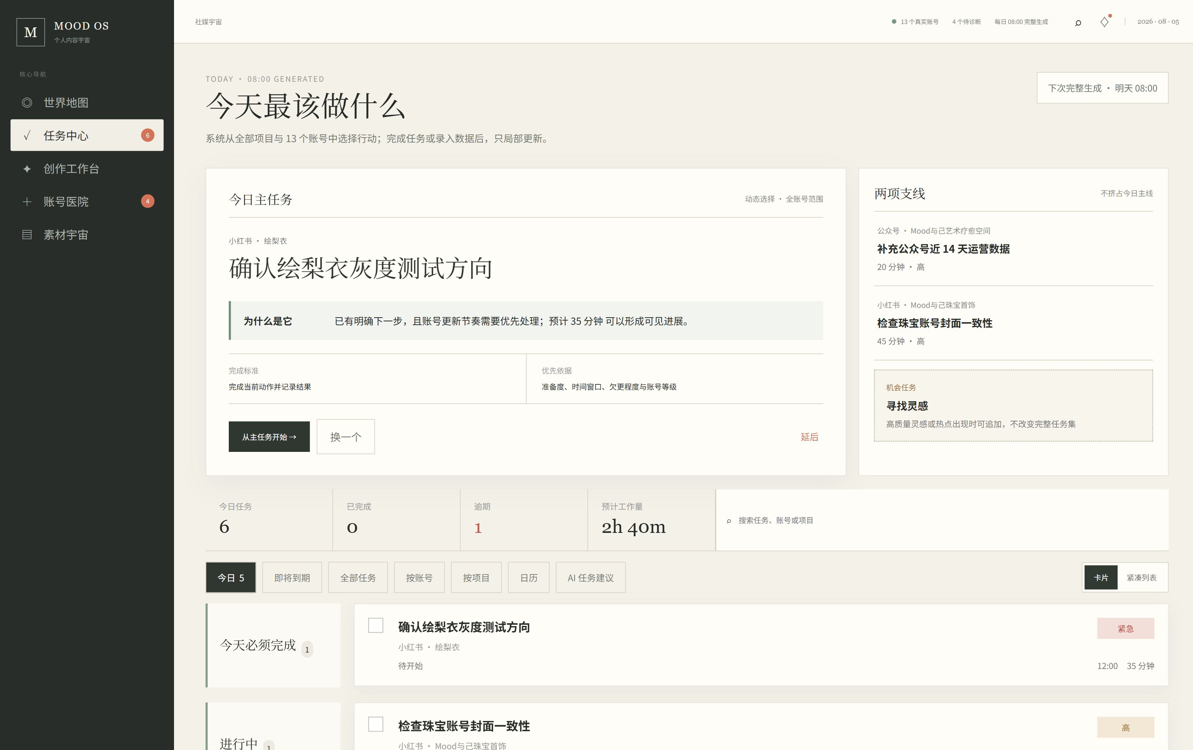Open 素材宇宙 sidebar entry

click(87, 235)
